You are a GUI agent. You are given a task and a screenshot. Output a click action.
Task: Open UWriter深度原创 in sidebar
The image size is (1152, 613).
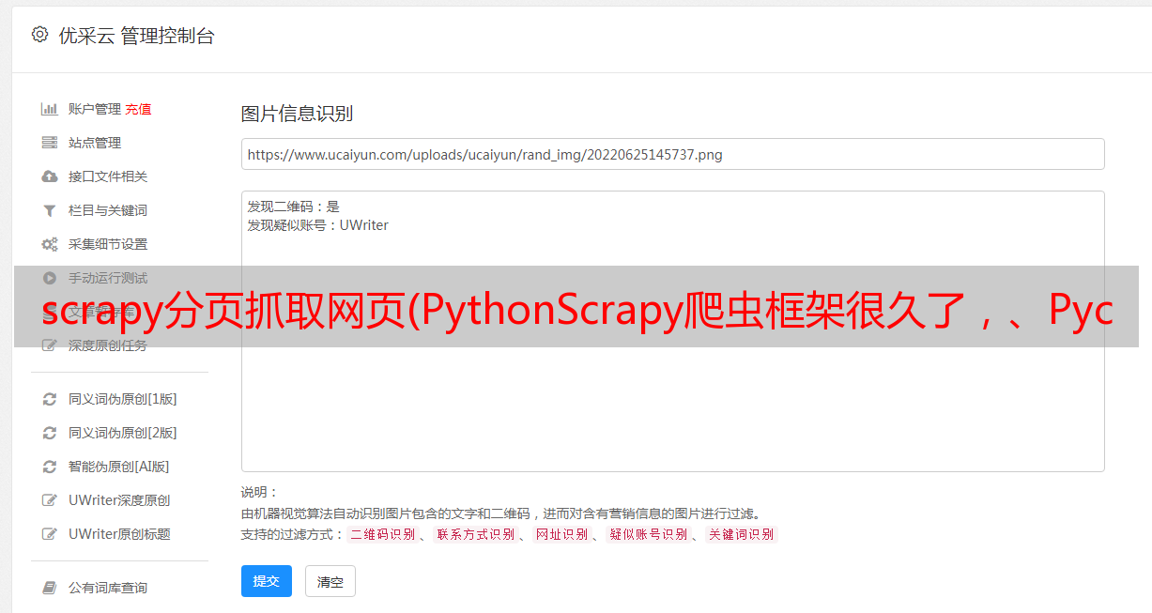point(119,500)
